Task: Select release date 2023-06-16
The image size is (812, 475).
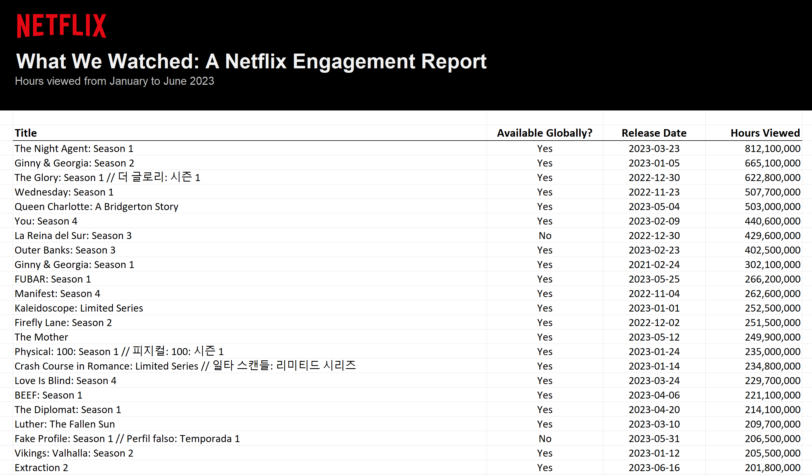Action: click(x=654, y=468)
